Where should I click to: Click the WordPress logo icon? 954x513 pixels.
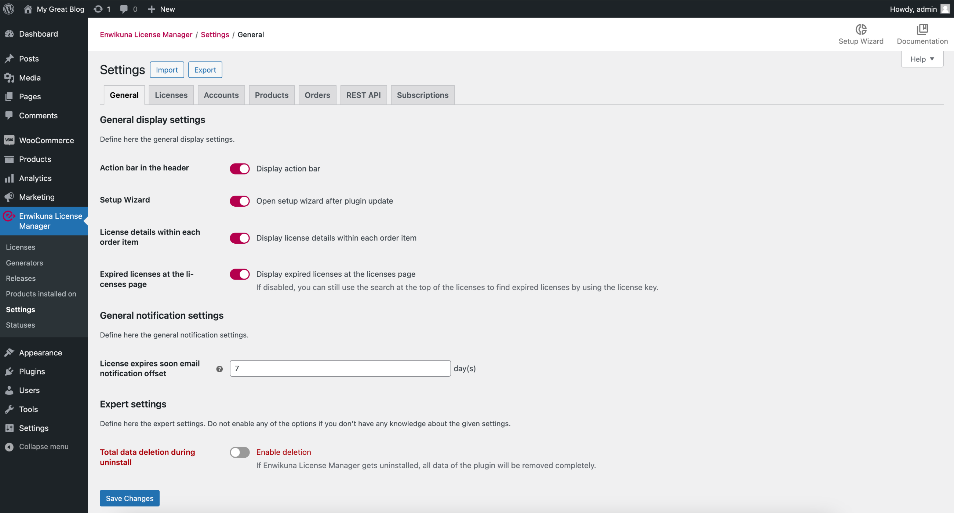click(9, 9)
